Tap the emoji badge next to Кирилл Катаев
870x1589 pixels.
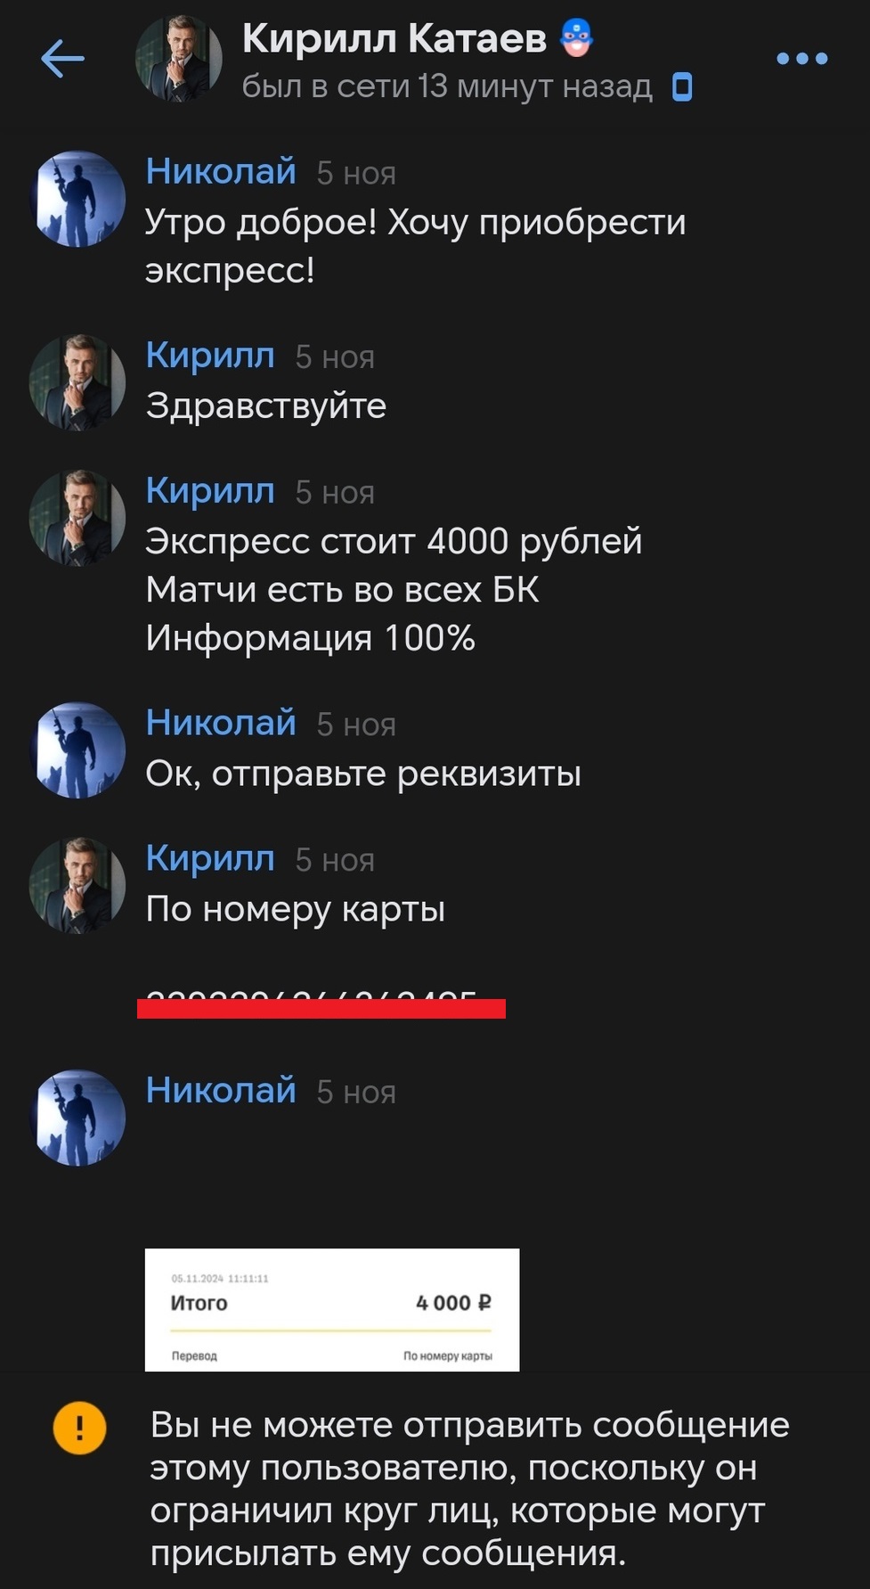[x=578, y=38]
